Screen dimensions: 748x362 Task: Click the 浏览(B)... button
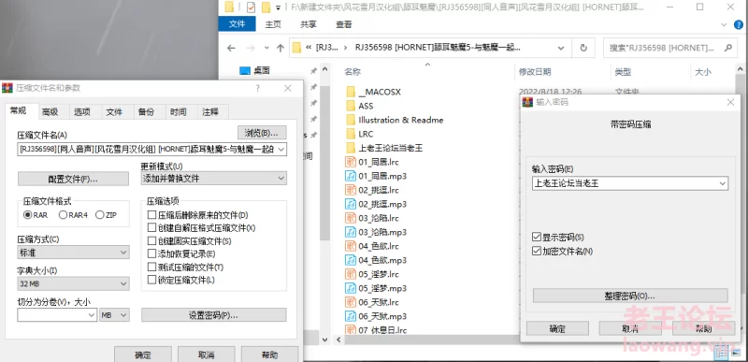[x=262, y=132]
